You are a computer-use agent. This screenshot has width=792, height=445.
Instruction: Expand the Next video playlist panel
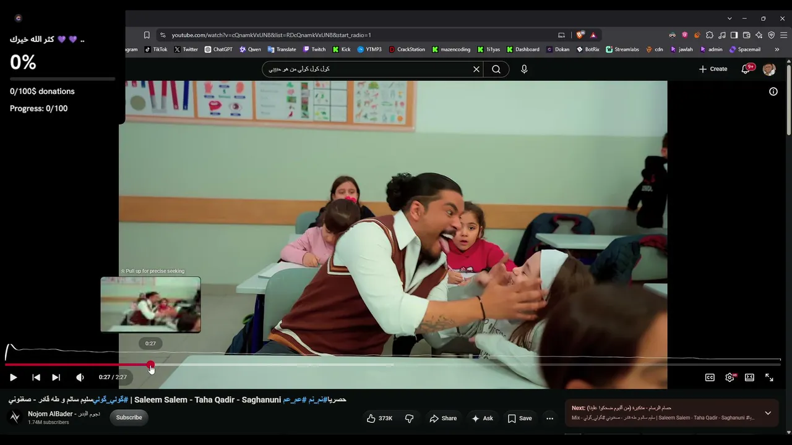coord(768,413)
